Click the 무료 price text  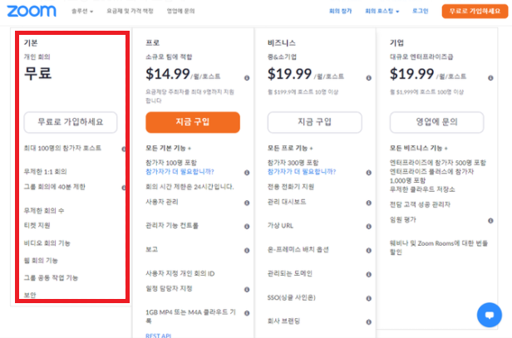pyautogui.click(x=38, y=73)
